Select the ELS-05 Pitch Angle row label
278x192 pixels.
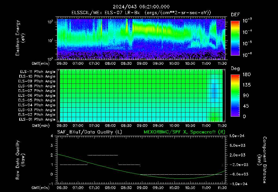(37, 100)
